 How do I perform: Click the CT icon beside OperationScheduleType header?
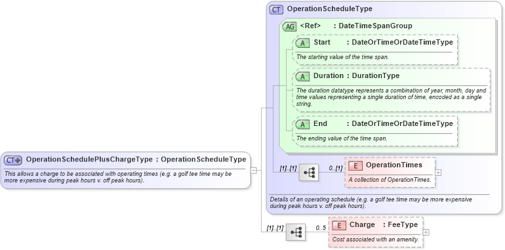click(276, 9)
